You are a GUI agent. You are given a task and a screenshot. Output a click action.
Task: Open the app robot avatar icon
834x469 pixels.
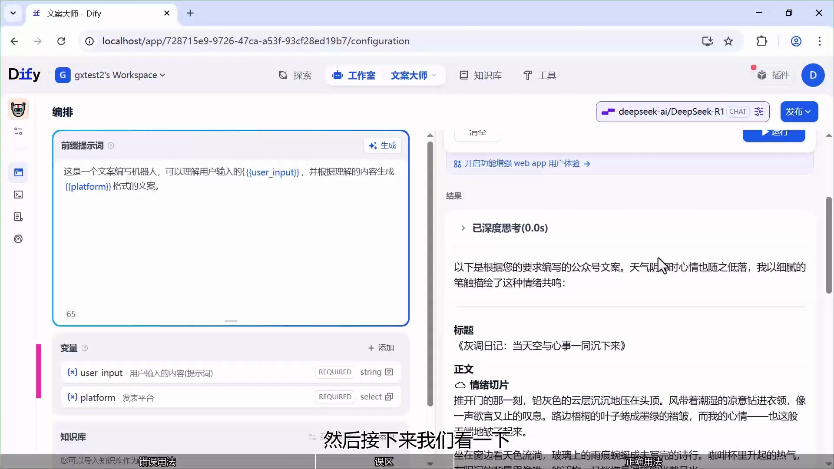[x=18, y=109]
